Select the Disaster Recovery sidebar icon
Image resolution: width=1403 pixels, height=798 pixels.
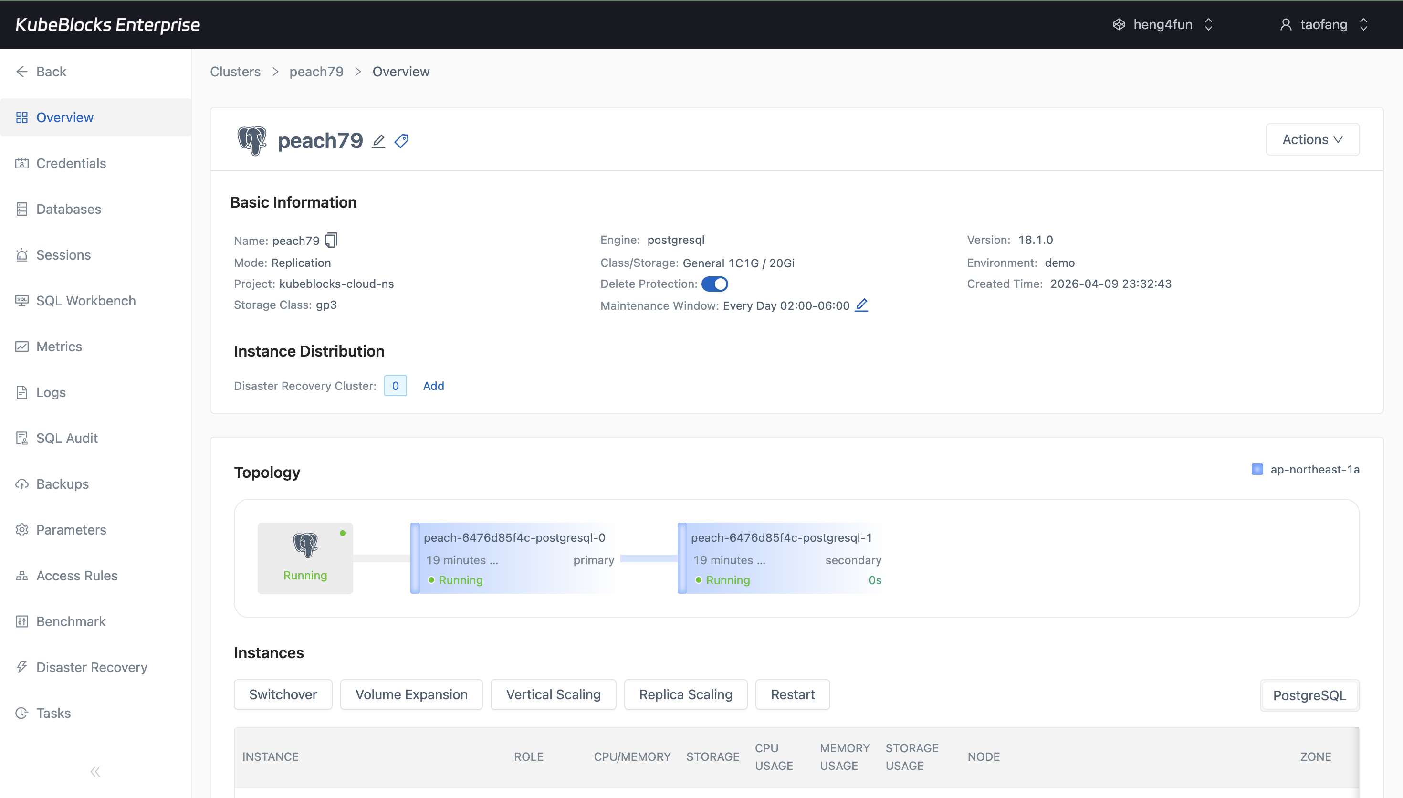22,667
